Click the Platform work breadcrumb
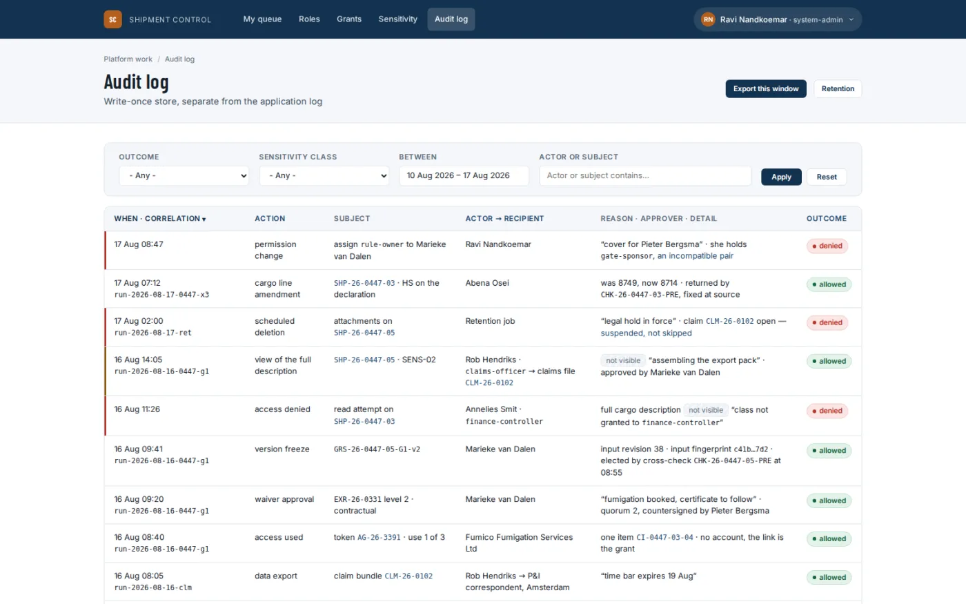 128,59
